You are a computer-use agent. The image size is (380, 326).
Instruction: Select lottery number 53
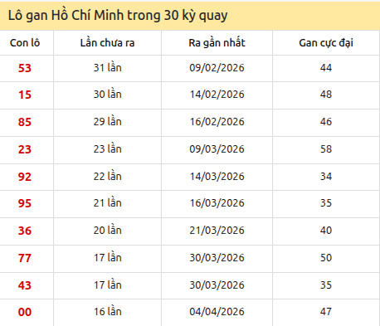(x=25, y=68)
